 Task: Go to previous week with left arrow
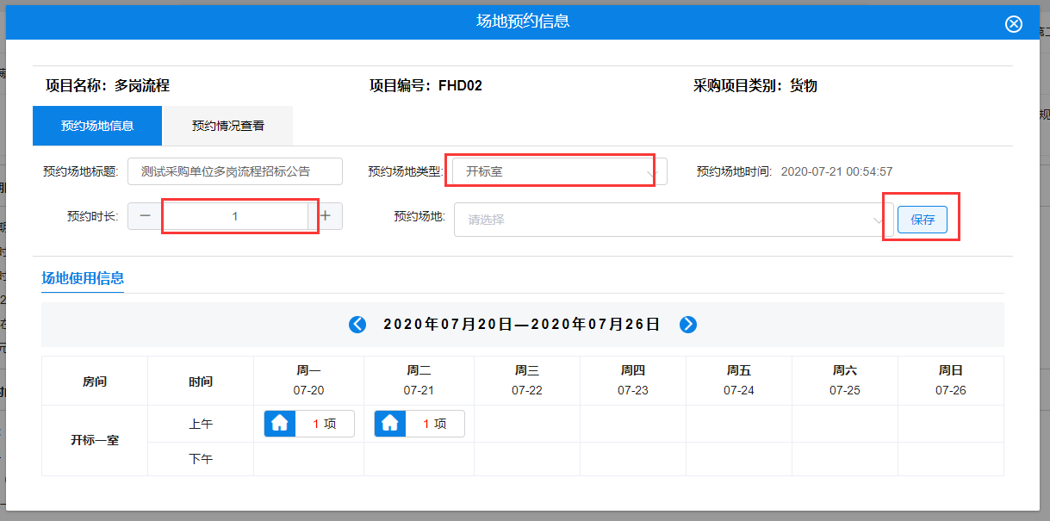tap(357, 325)
